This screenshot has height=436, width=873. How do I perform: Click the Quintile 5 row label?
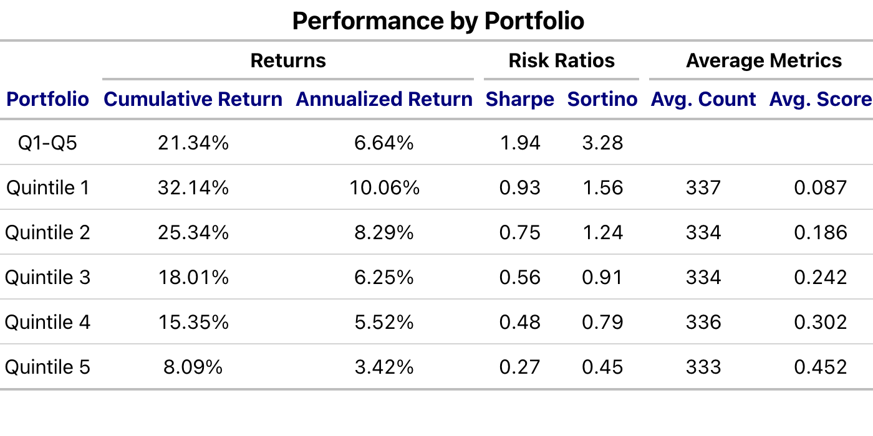click(x=47, y=367)
